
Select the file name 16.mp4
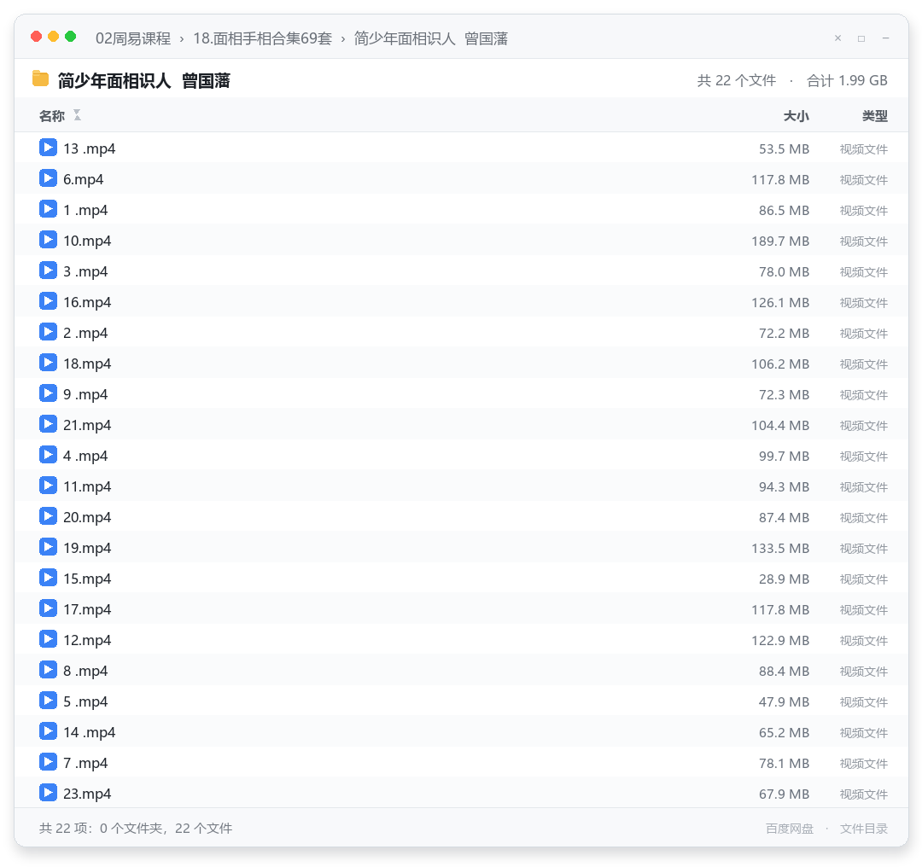click(87, 302)
